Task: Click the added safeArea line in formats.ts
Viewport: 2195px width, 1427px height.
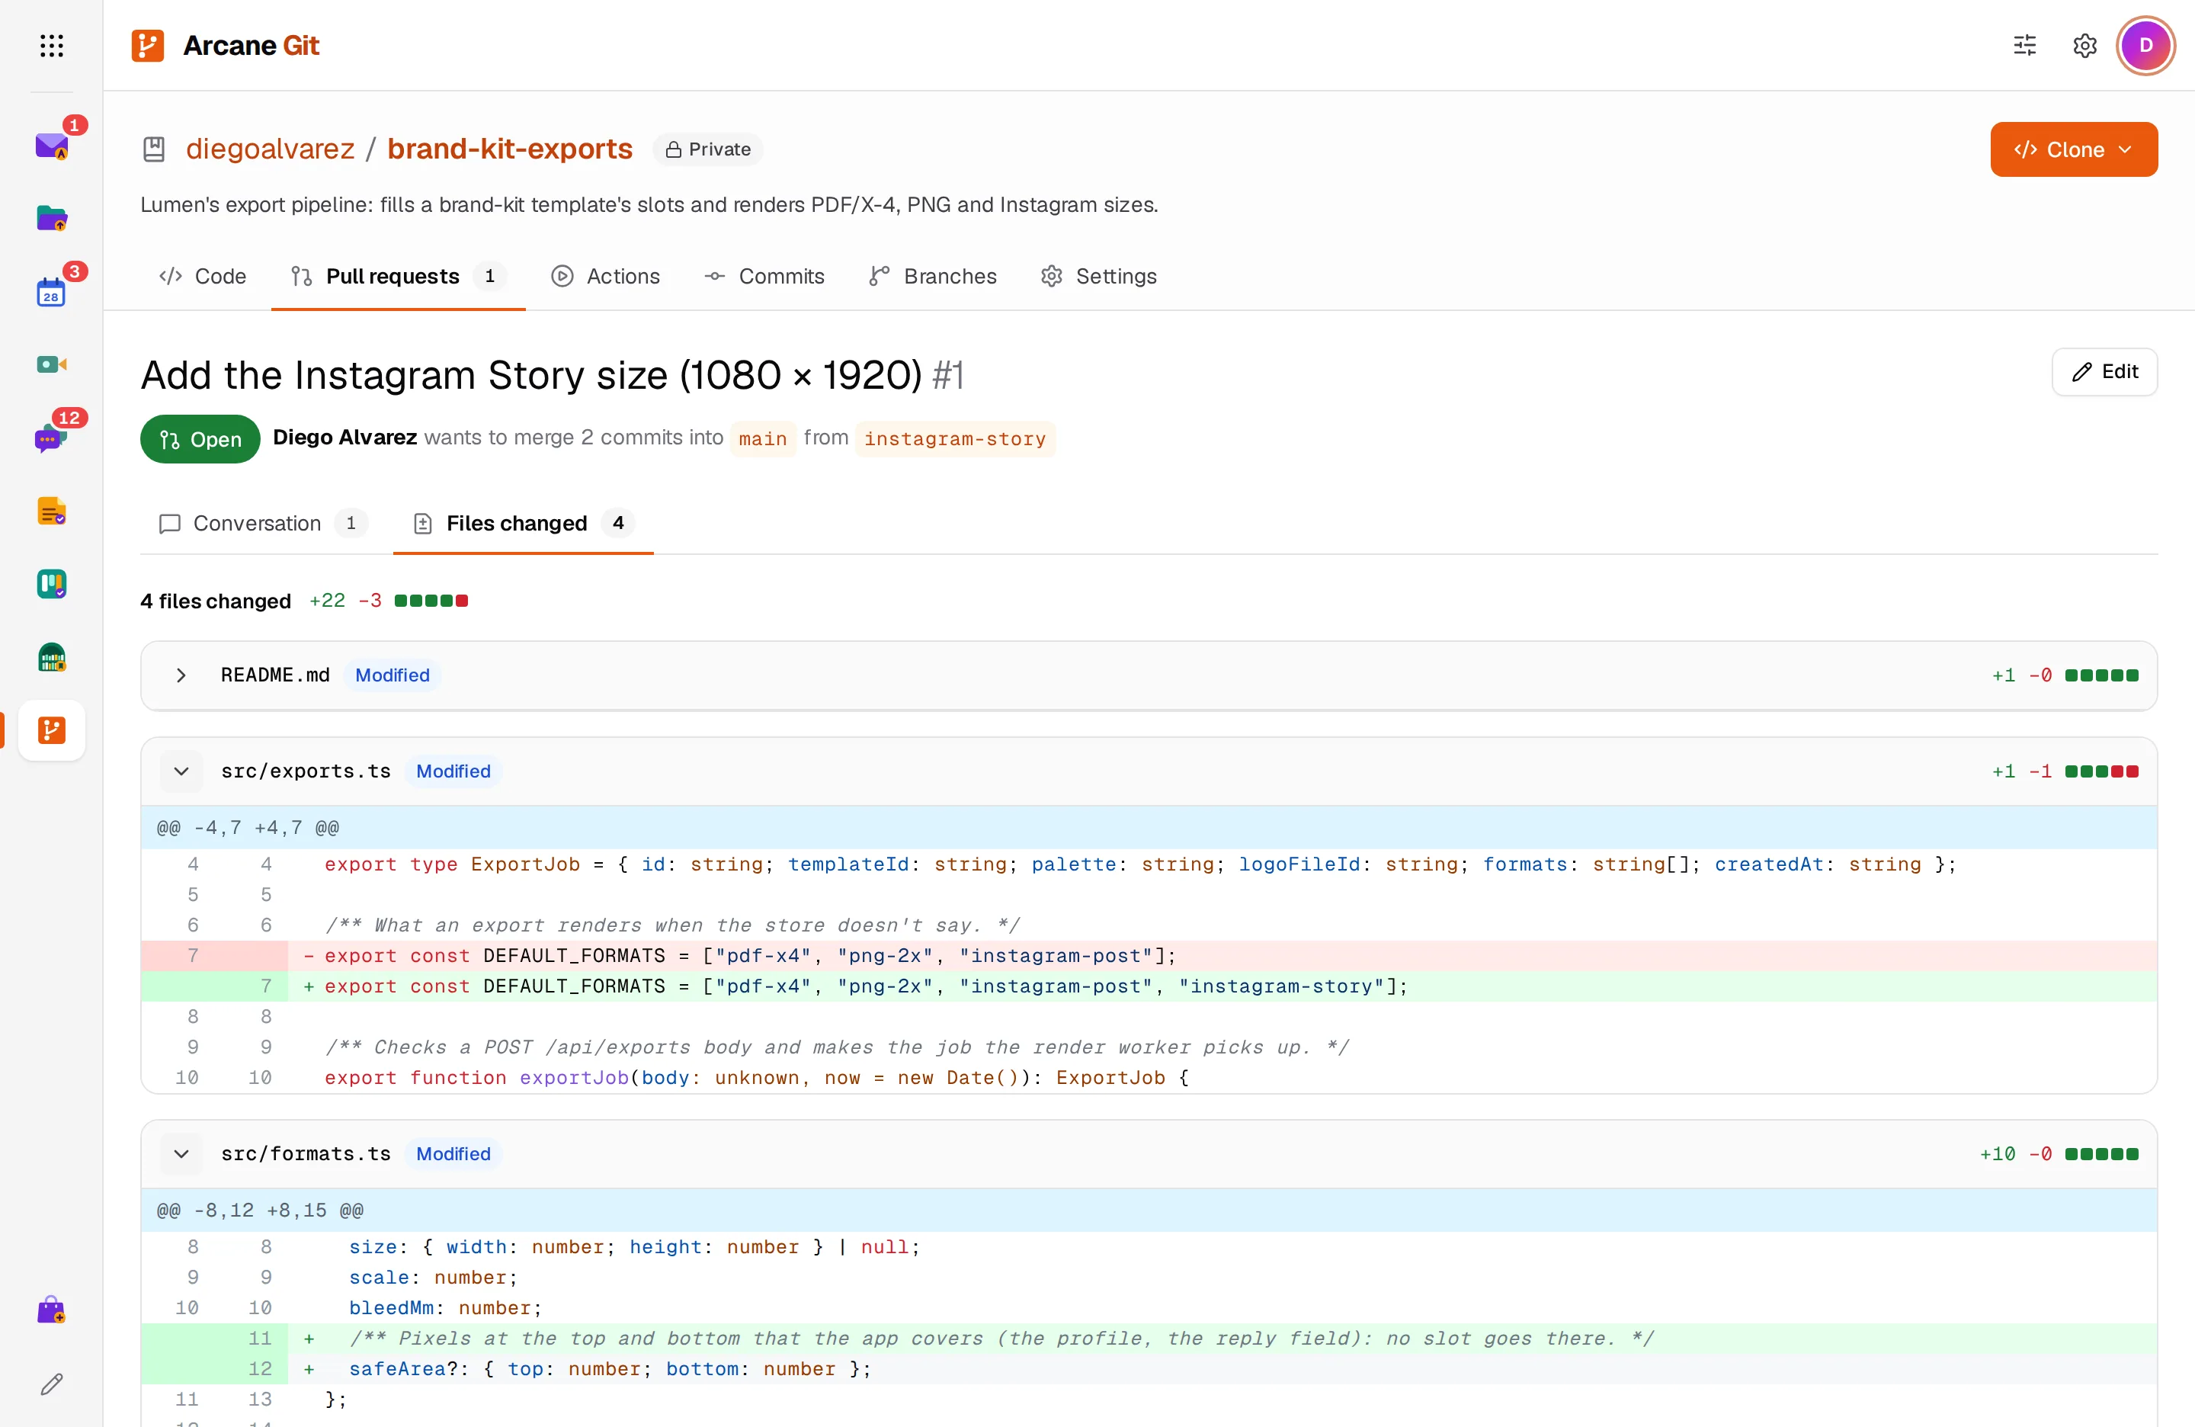Action: [1149, 1369]
